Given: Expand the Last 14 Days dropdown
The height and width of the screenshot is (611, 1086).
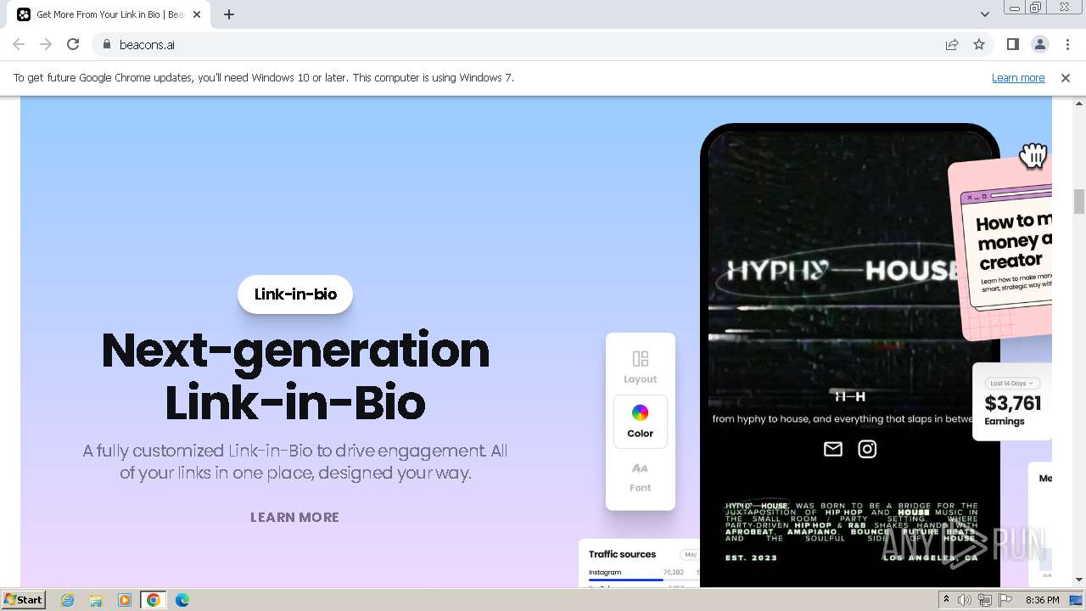Looking at the screenshot, I should click(x=1011, y=384).
